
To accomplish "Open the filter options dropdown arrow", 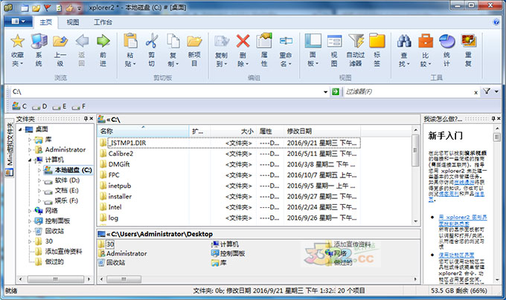I will [496, 91].
